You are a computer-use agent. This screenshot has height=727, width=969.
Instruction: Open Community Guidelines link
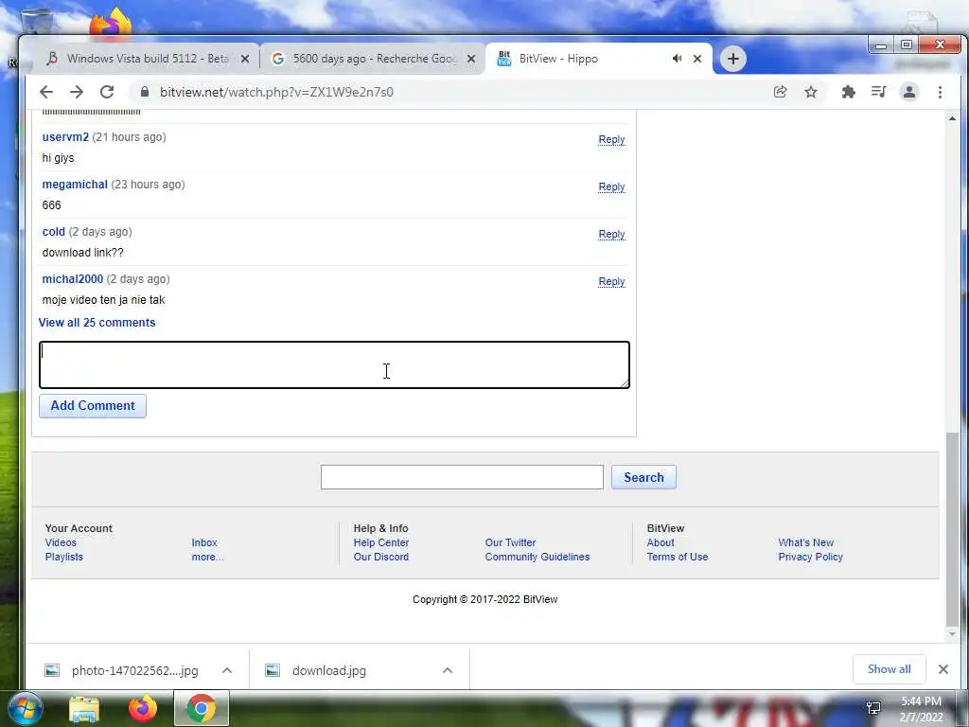point(537,557)
